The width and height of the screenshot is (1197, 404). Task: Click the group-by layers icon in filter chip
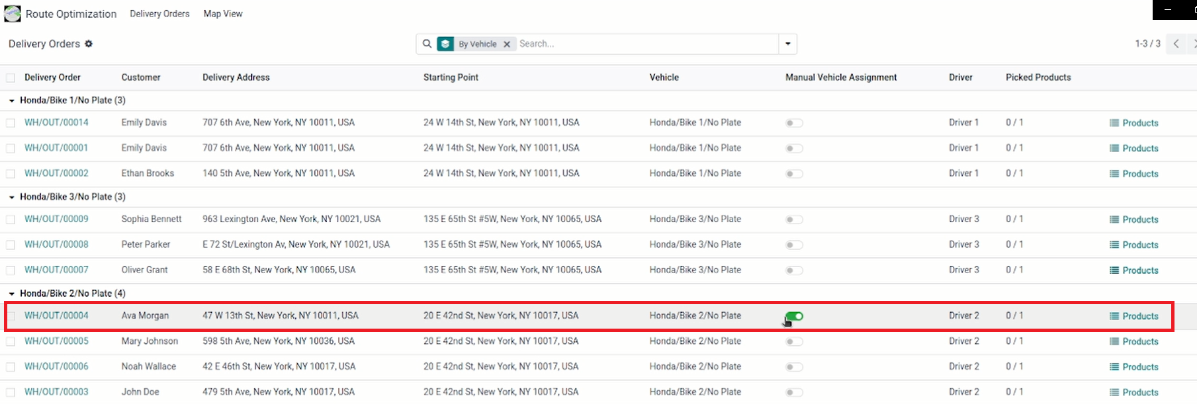click(445, 44)
